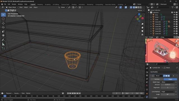Image resolution: width=179 pixels, height=101 pixels.
Task: Click the pan view hand icon
Action: (142, 27)
